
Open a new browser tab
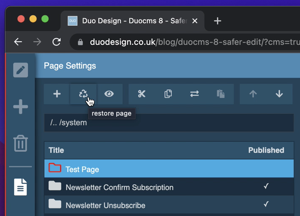(217, 21)
